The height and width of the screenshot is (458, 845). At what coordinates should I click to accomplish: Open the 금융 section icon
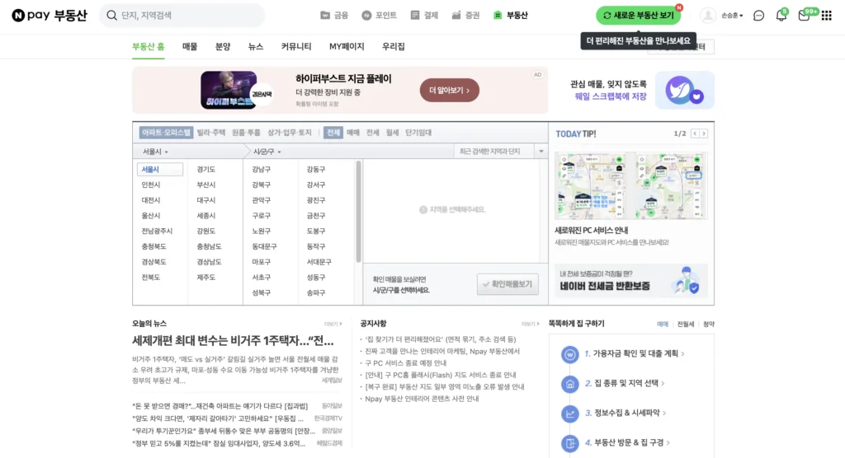click(x=325, y=15)
